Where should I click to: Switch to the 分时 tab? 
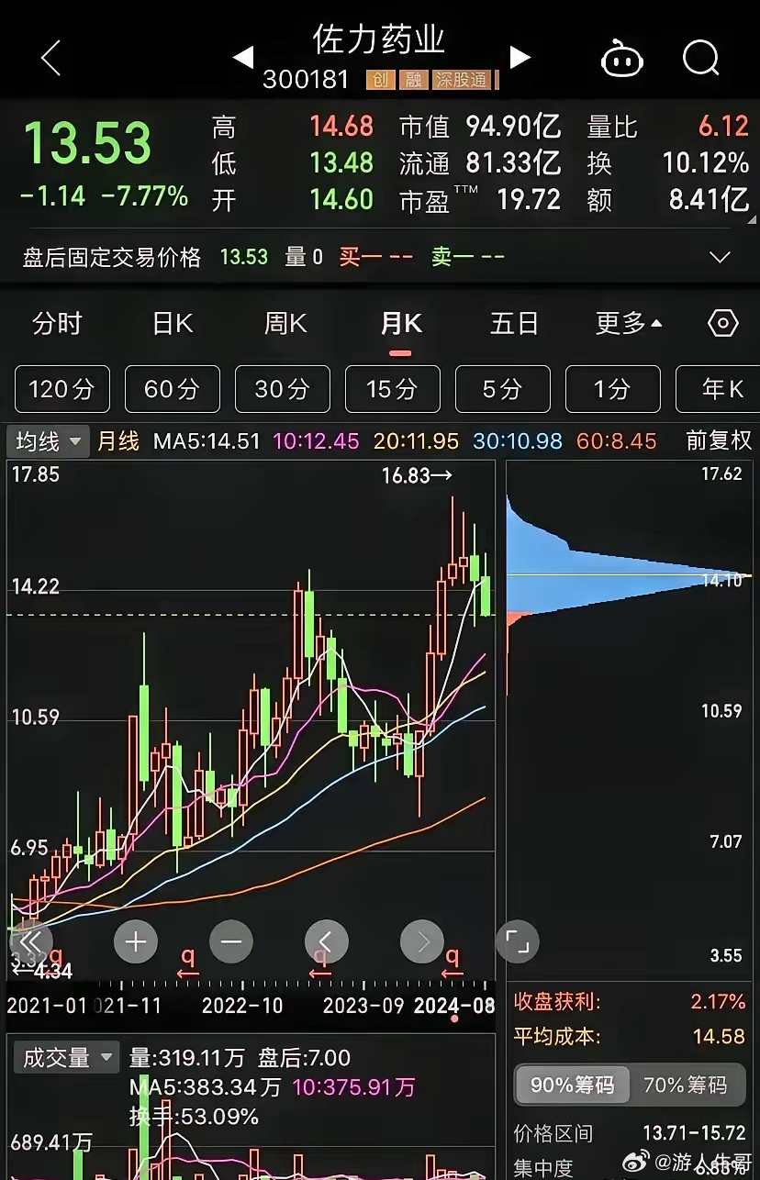tap(58, 323)
